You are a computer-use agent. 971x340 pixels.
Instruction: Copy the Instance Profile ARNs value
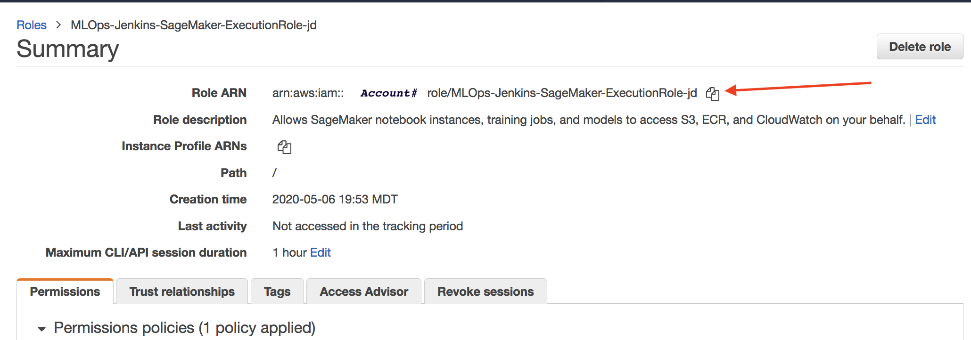coord(284,147)
